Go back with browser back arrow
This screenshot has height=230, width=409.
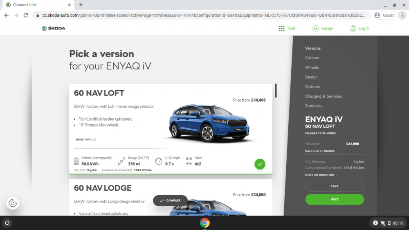coord(7,16)
